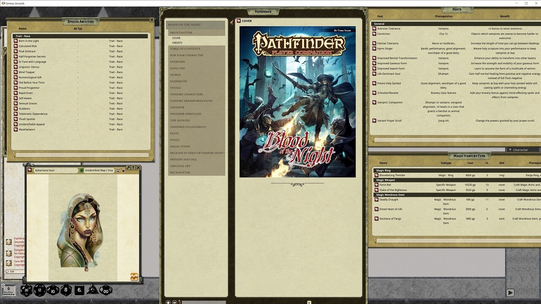The height and width of the screenshot is (304, 541).
Task: Roll the d8 die
Action: (66, 289)
